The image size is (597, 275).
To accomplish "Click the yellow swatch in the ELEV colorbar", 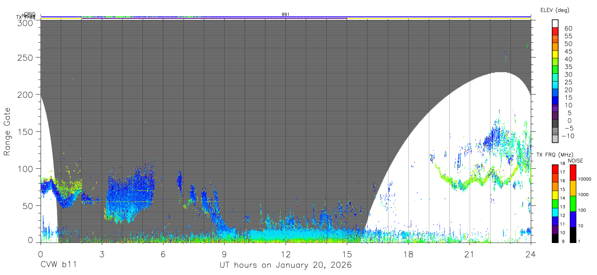I will pyautogui.click(x=555, y=55).
